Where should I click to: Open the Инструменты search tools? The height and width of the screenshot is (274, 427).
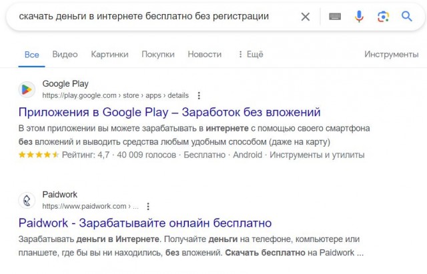click(x=392, y=55)
